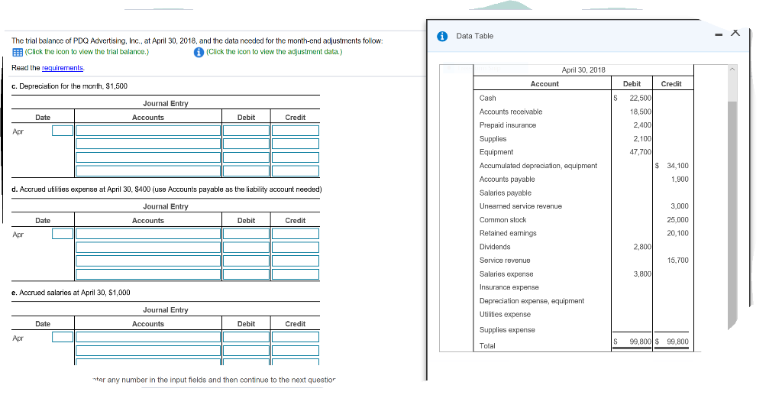Screen dimensions: 782x395
Task: Select second debit field for depreciation entry
Action: pyautogui.click(x=246, y=144)
